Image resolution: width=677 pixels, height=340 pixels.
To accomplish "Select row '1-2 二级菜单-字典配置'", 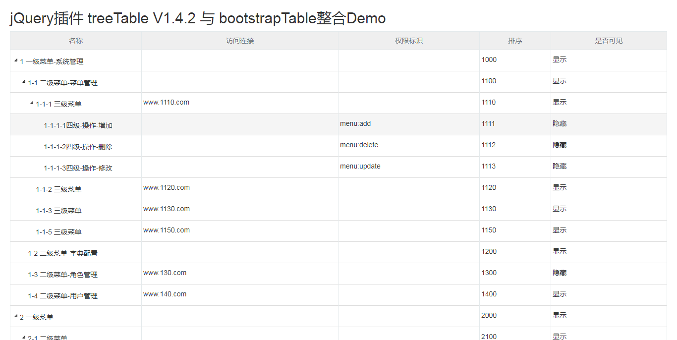I will [338, 252].
